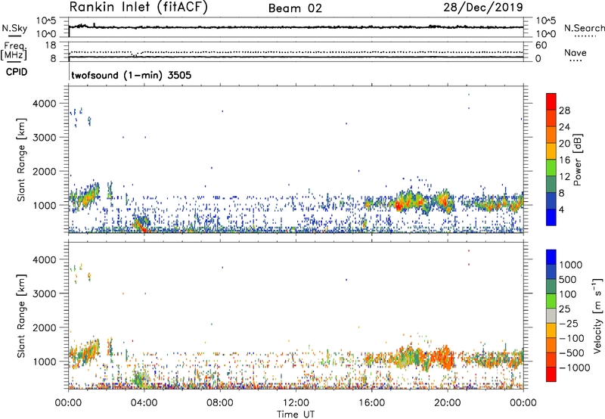Click the 'N.Sky' legend label

(x=14, y=29)
